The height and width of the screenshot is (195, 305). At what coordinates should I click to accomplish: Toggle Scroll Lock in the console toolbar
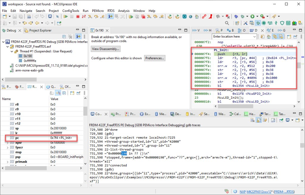tap(259, 120)
